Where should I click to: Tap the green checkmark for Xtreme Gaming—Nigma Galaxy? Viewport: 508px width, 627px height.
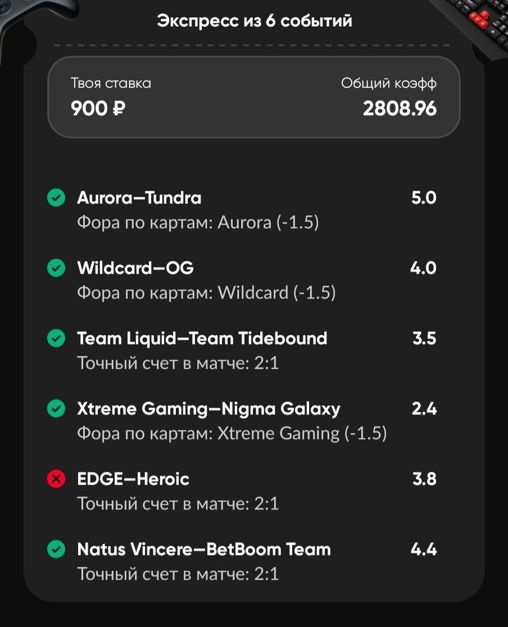pos(56,409)
